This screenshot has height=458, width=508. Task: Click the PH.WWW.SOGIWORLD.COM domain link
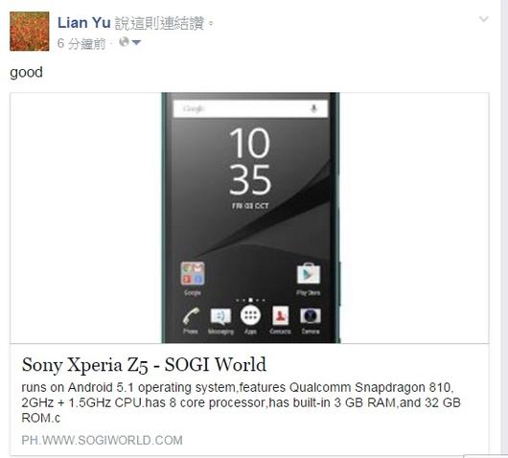click(x=102, y=440)
